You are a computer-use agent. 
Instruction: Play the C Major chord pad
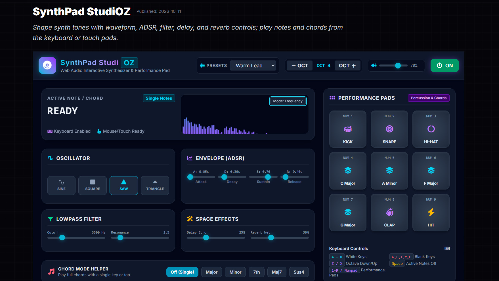(x=348, y=171)
